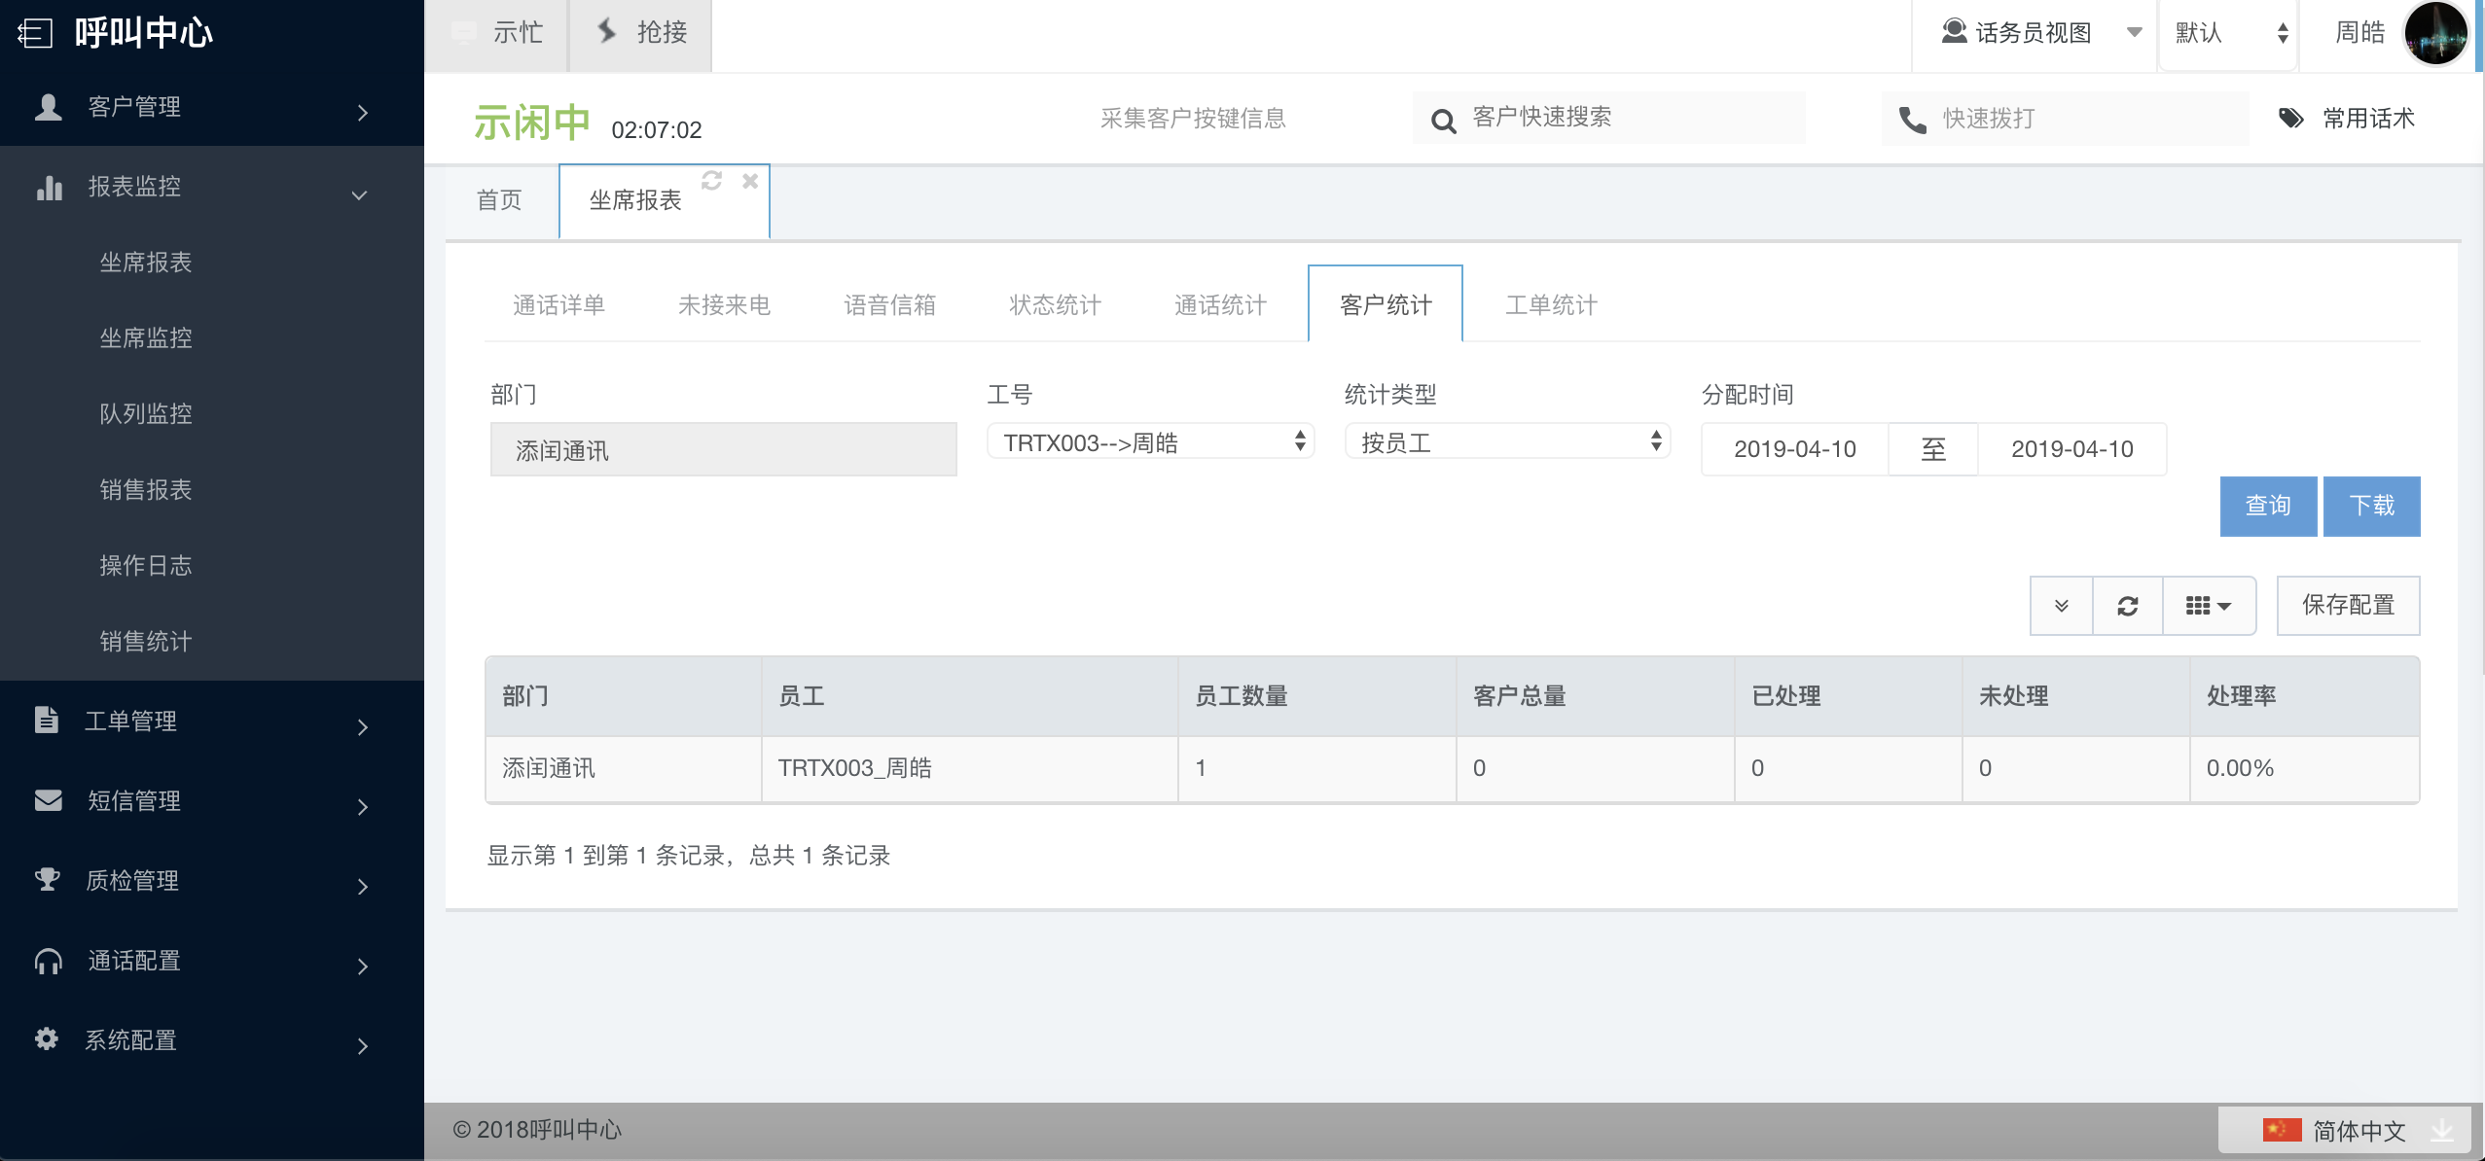
Task: Click the 抢接 call pickup button
Action: point(640,34)
